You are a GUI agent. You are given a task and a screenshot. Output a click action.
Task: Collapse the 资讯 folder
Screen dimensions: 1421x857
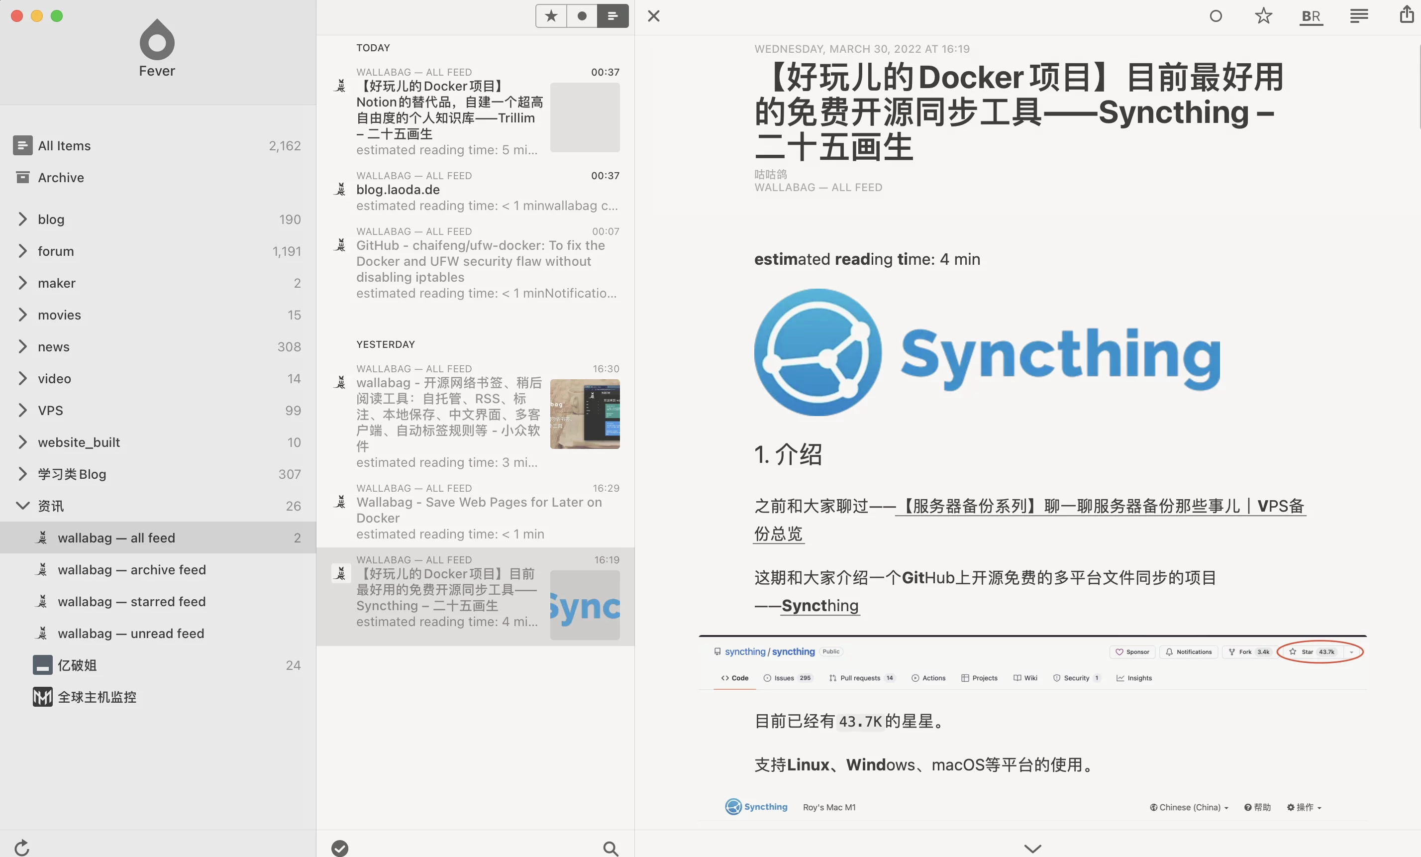22,506
